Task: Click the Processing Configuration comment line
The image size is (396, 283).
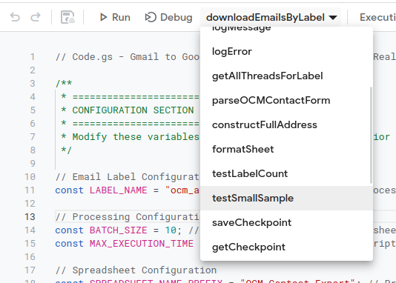Action: [128, 217]
